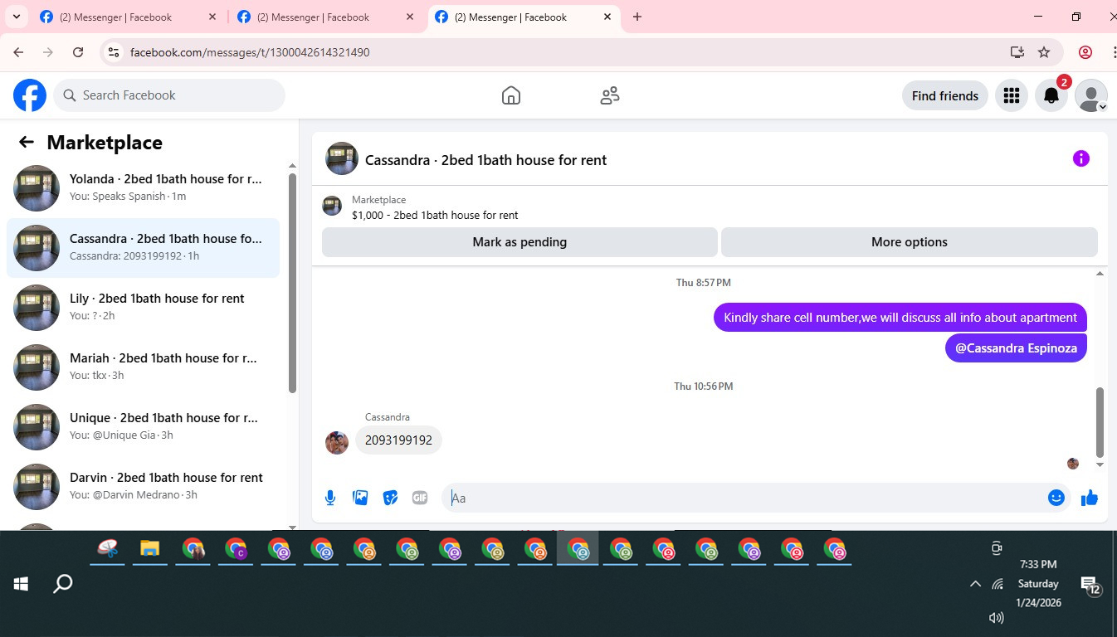Switch to first Messenger browser tab

(x=126, y=17)
